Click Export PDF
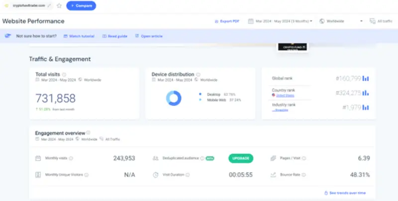Screen dimensions: 398x201 pyautogui.click(x=228, y=21)
